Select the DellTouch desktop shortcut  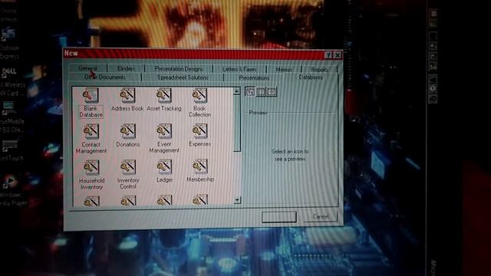click(x=12, y=151)
